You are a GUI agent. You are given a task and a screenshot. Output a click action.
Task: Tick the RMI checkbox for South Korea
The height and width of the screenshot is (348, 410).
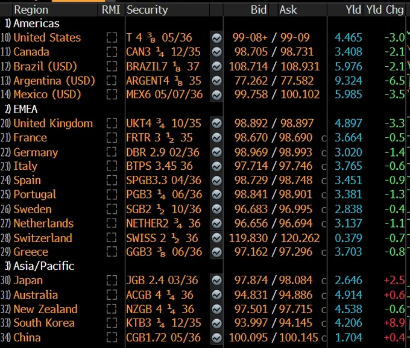[x=112, y=323]
